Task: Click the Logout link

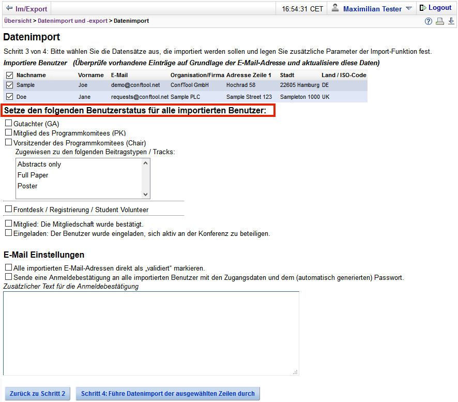Action: click(x=440, y=8)
